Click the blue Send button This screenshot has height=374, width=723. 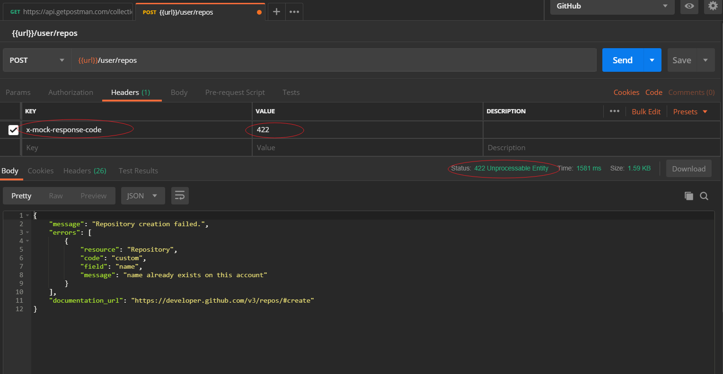tap(623, 60)
